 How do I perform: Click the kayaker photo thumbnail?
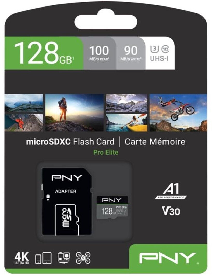click(x=126, y=122)
